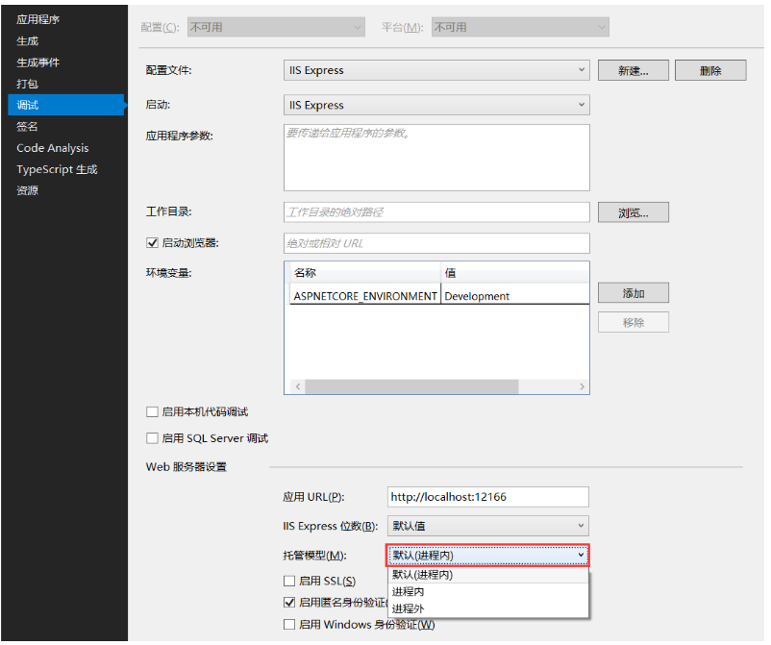Image resolution: width=771 pixels, height=645 pixels.
Task: Open the 签名 page
Action: tap(28, 126)
